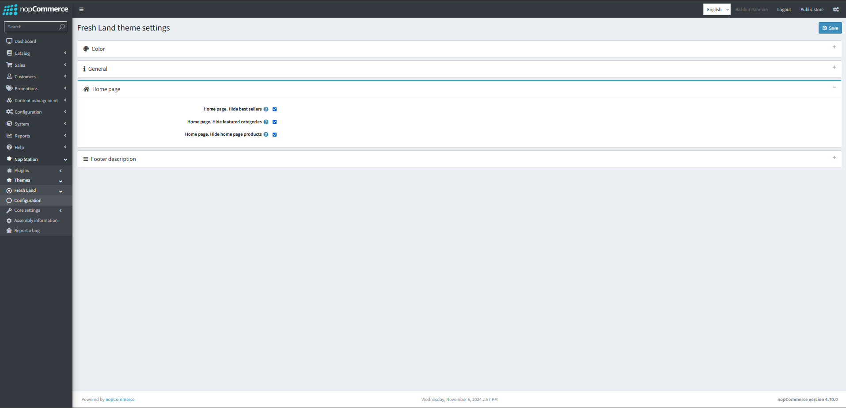Open the Reports menu item

tap(36, 136)
